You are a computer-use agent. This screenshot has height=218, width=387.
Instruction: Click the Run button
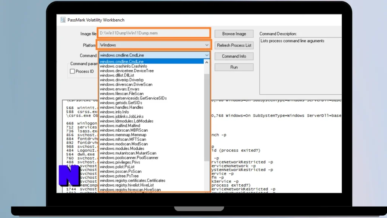coord(234,67)
